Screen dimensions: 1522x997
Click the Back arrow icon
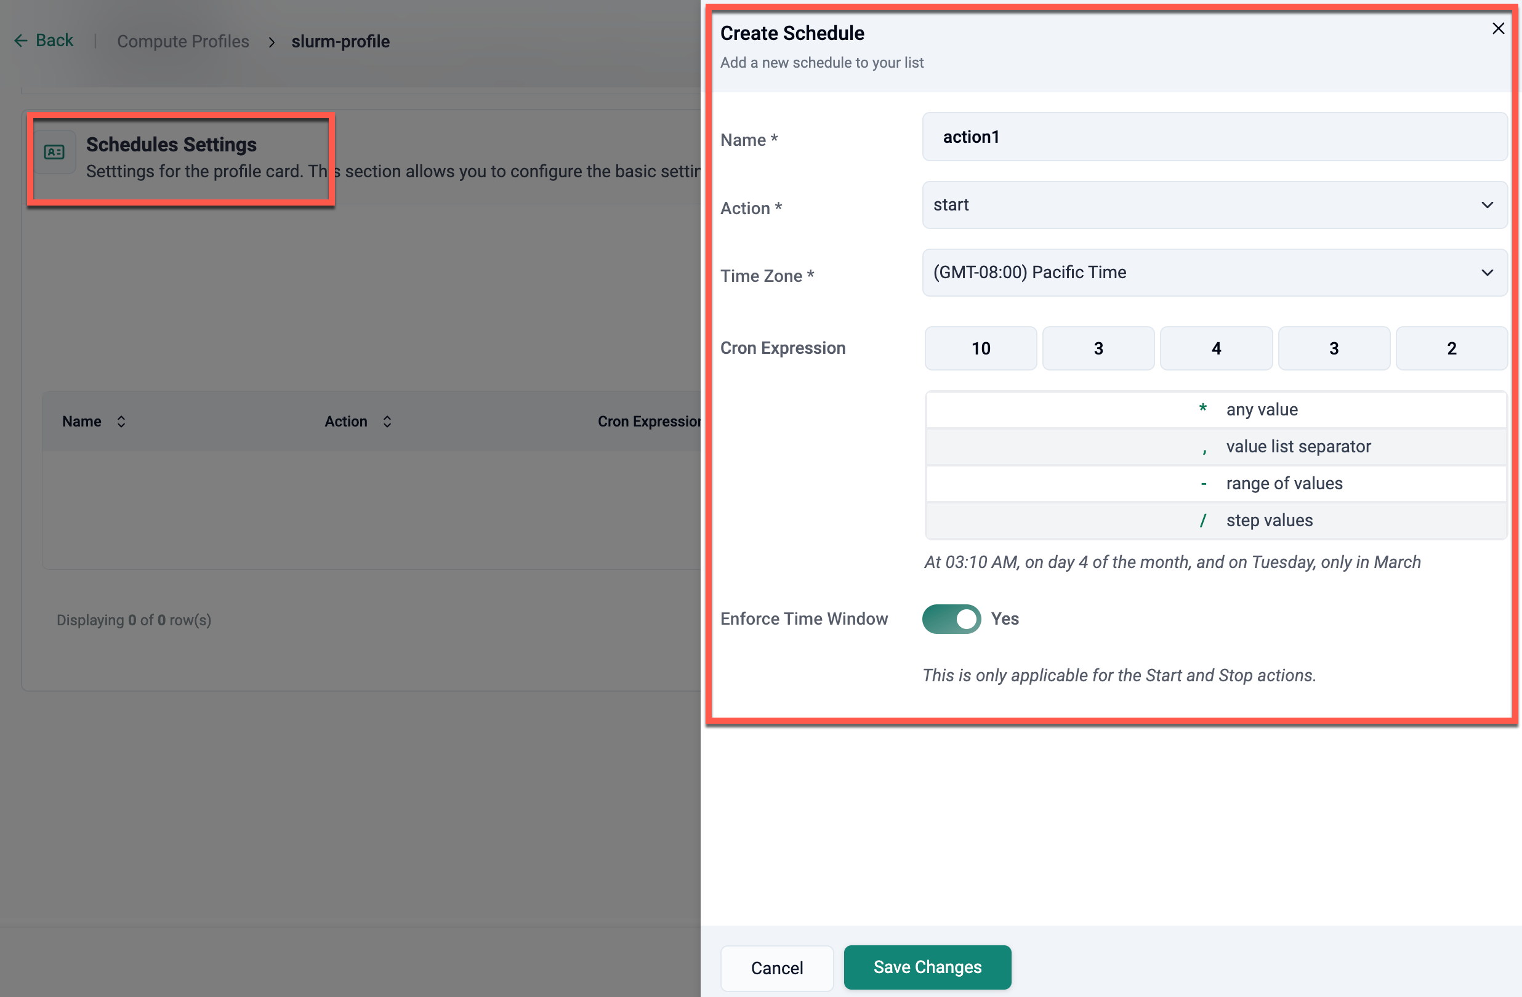click(x=20, y=41)
